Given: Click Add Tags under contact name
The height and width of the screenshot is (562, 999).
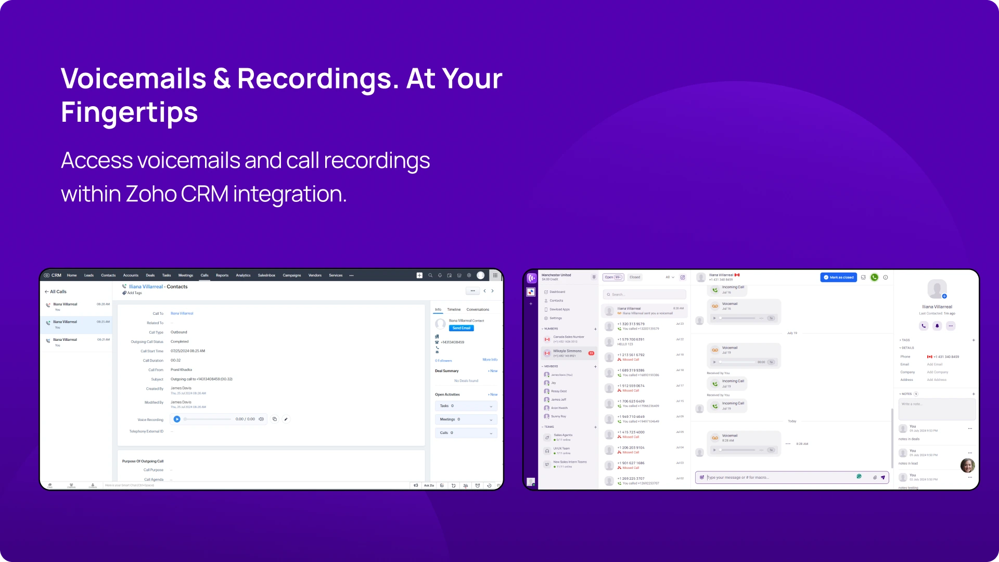Looking at the screenshot, I should click(132, 293).
